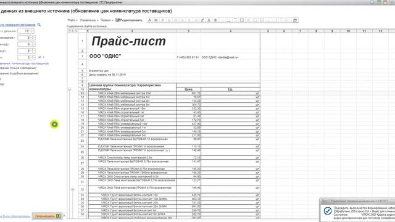
Task: Select the подобное вхождение option
Action: 19,73
